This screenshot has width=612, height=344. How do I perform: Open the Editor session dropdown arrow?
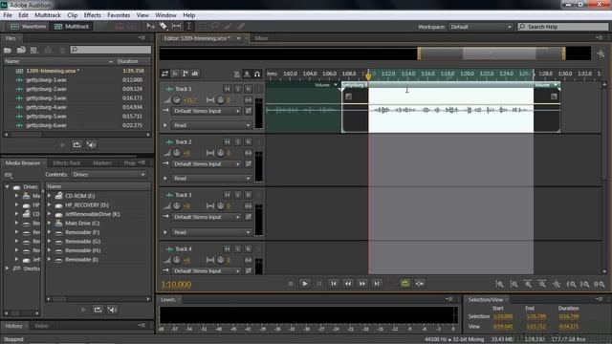238,38
